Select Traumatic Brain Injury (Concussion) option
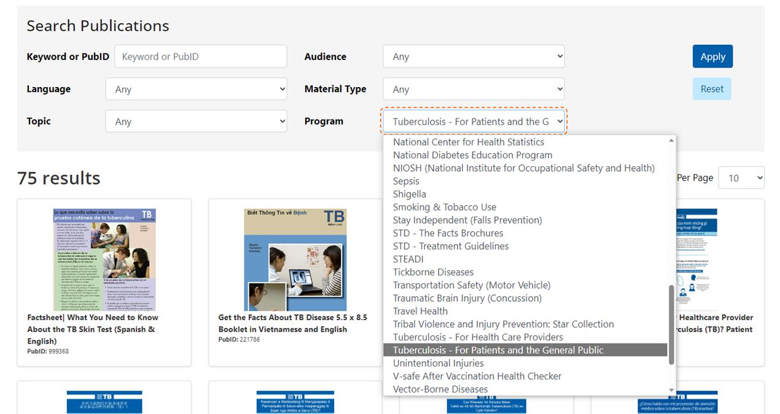This screenshot has width=780, height=414. click(x=525, y=298)
